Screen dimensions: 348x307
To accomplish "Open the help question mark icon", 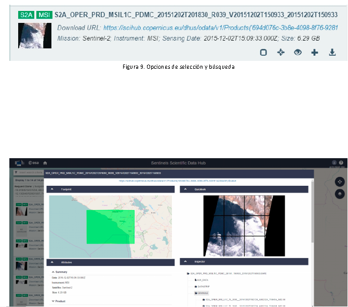I will pos(341,162).
